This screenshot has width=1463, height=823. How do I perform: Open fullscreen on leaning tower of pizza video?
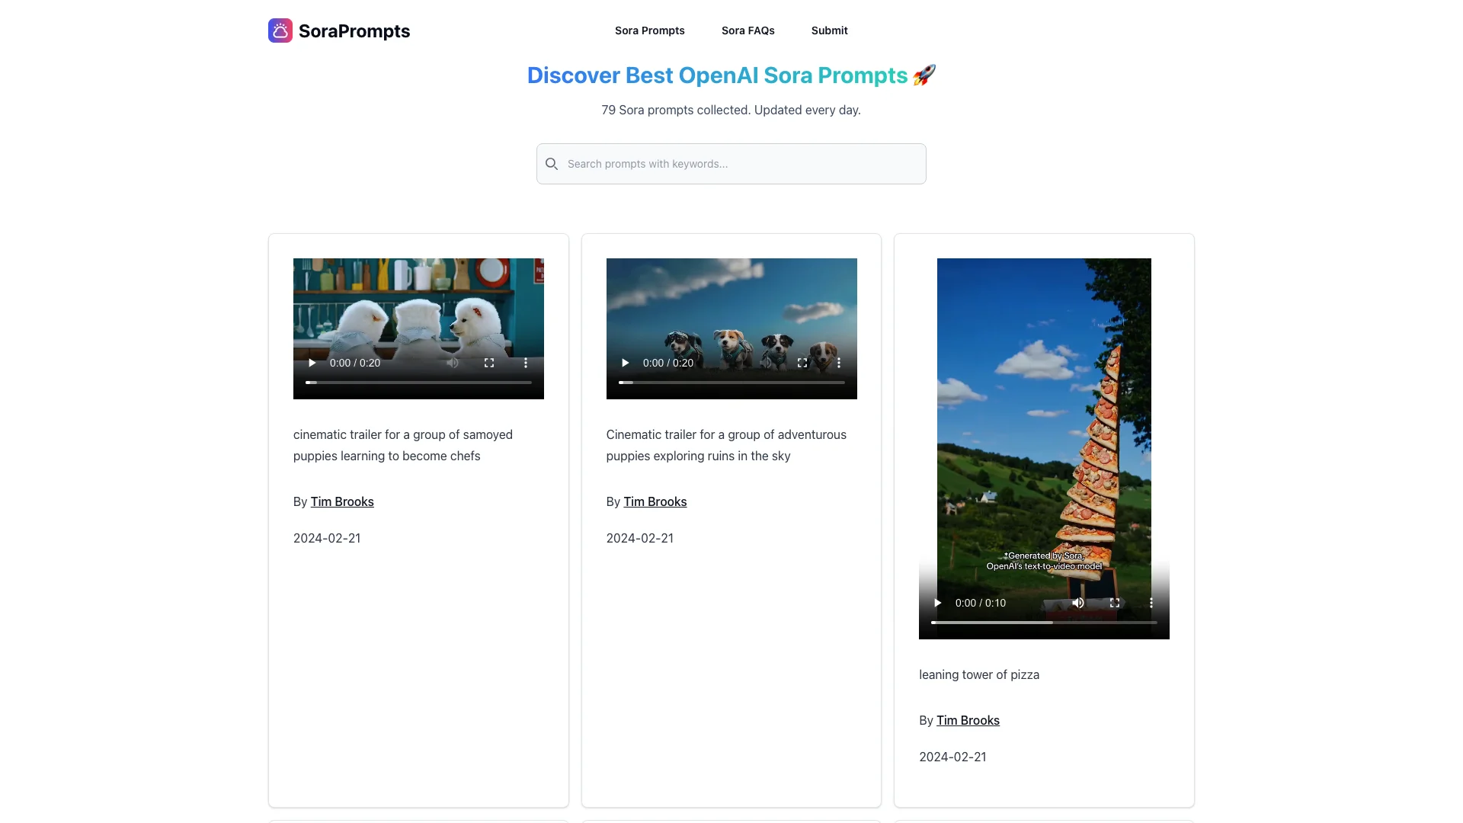(x=1115, y=603)
